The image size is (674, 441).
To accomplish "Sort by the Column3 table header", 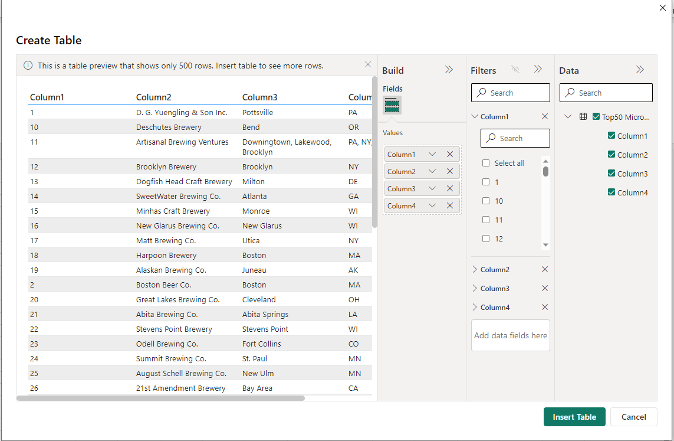I will pos(259,97).
